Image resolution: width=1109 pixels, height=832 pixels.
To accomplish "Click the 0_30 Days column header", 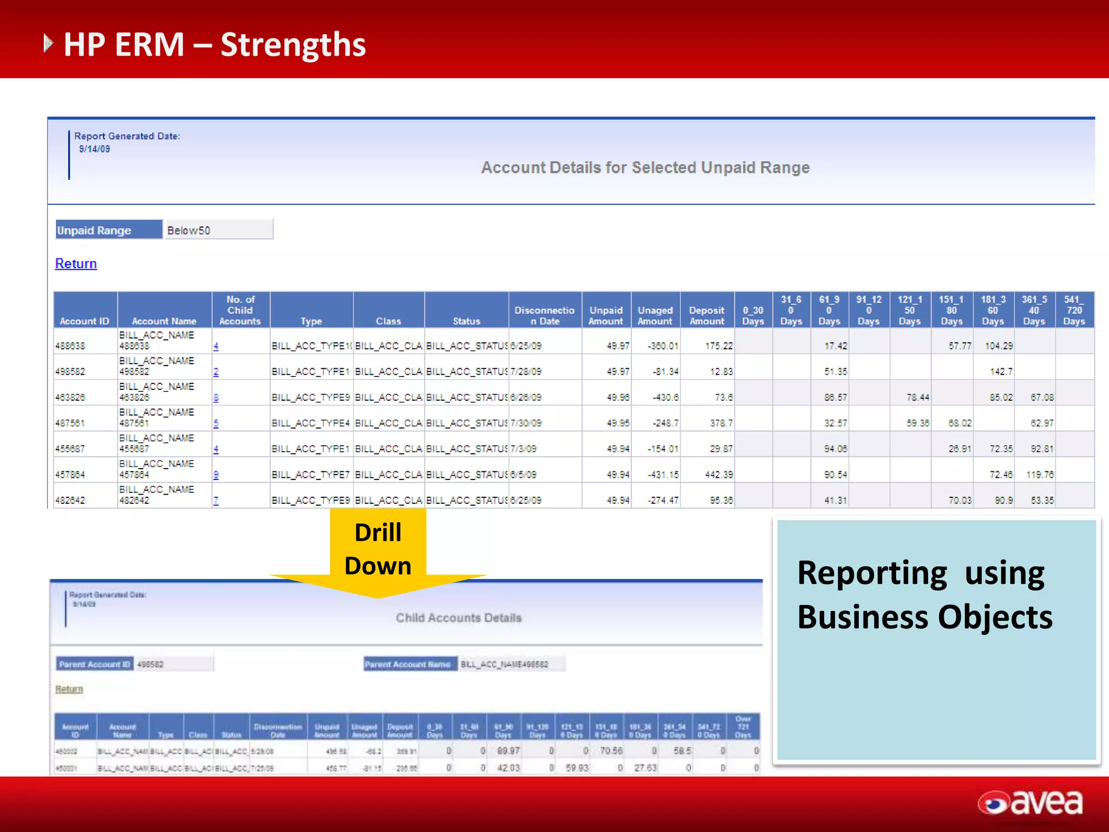I will coord(753,310).
